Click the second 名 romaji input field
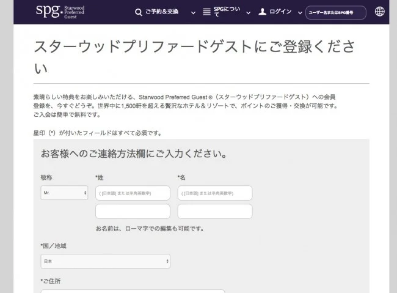Viewport: 397px width, 293px height. pyautogui.click(x=214, y=211)
